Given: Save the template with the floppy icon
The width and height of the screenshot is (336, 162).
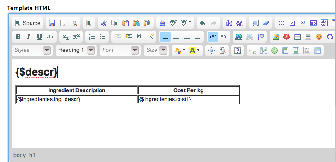Looking at the screenshot, I should pos(52,23).
